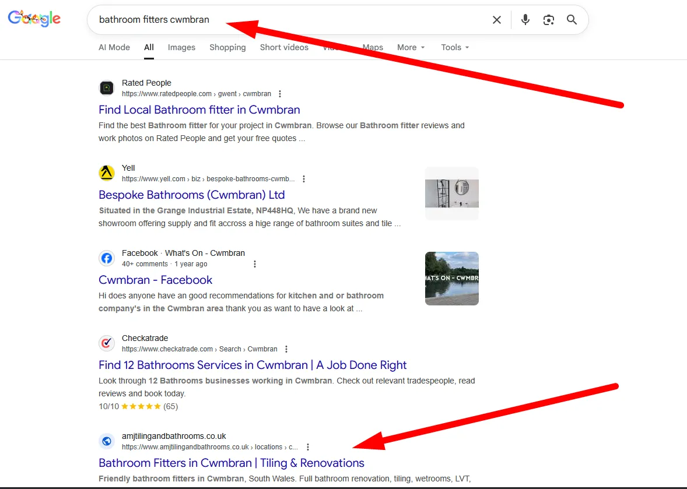687x489 pixels.
Task: Clear the search box with X icon
Action: coord(496,20)
